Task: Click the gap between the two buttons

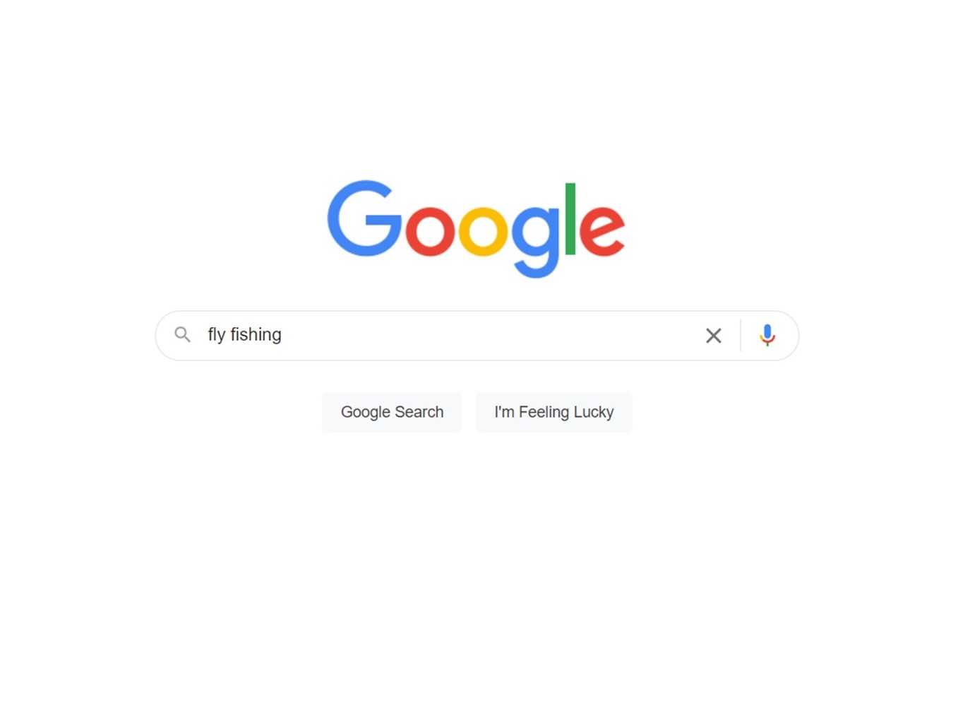Action: 469,412
